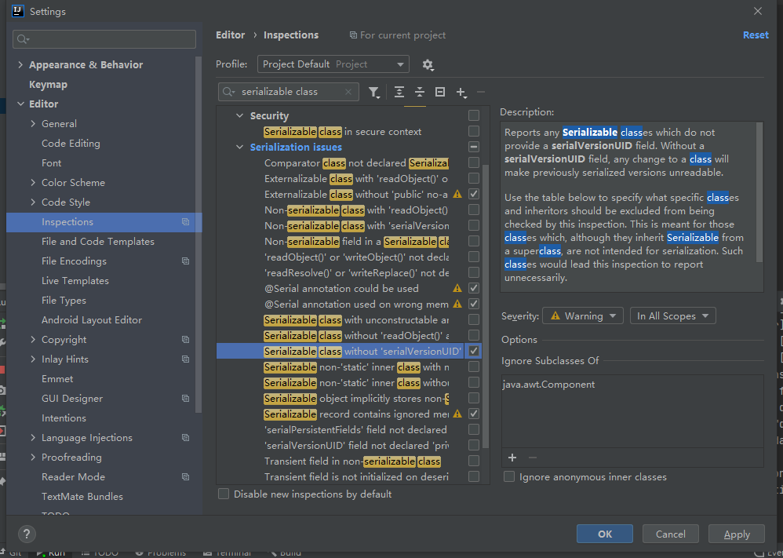
Task: Add inspection plus toolbar icon
Action: [x=461, y=92]
